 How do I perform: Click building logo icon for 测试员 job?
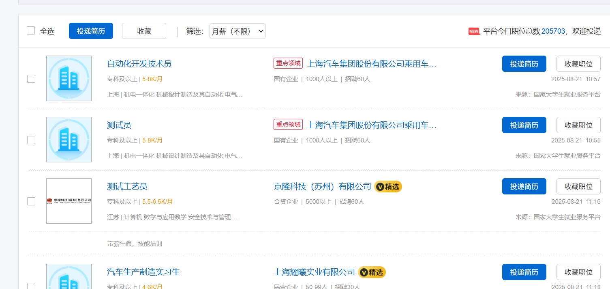tap(69, 140)
